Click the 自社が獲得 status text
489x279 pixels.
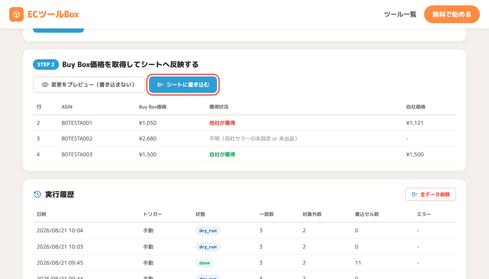pos(222,154)
